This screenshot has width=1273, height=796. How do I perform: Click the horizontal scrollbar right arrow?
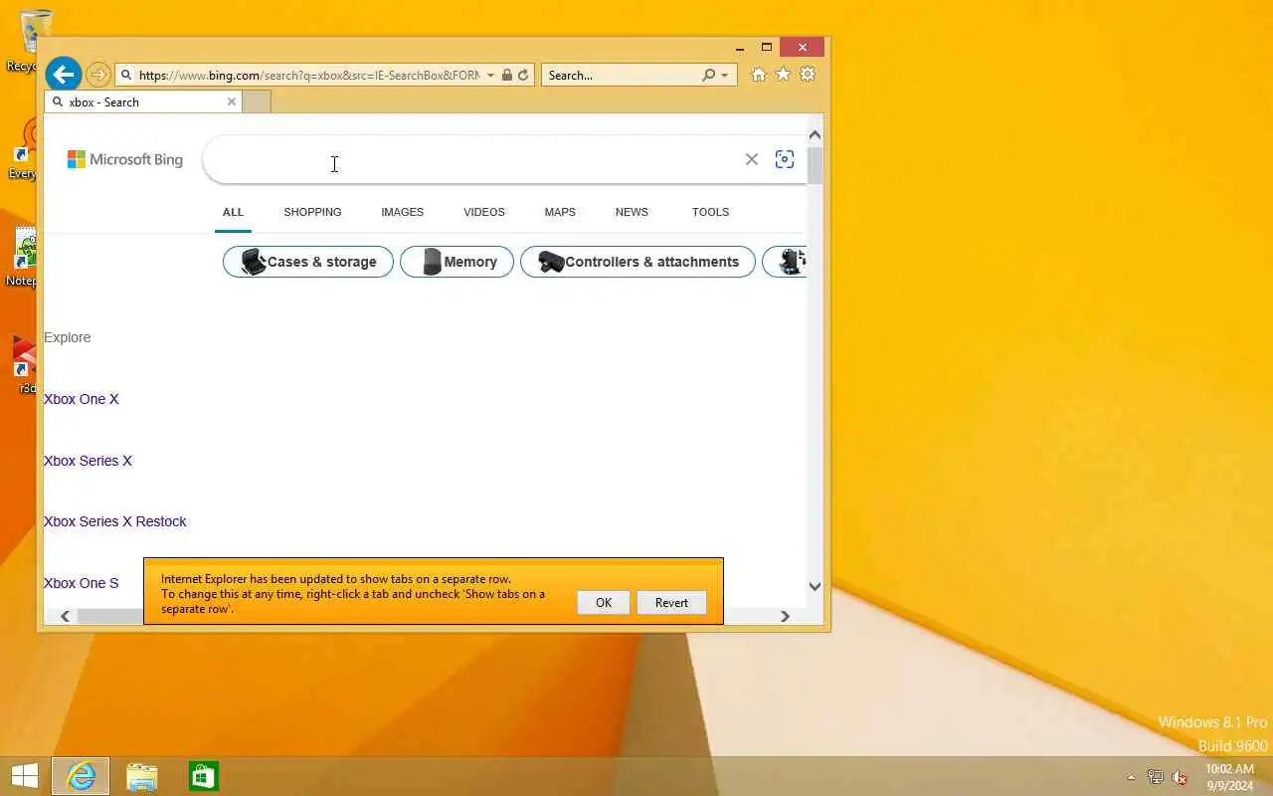[785, 617]
